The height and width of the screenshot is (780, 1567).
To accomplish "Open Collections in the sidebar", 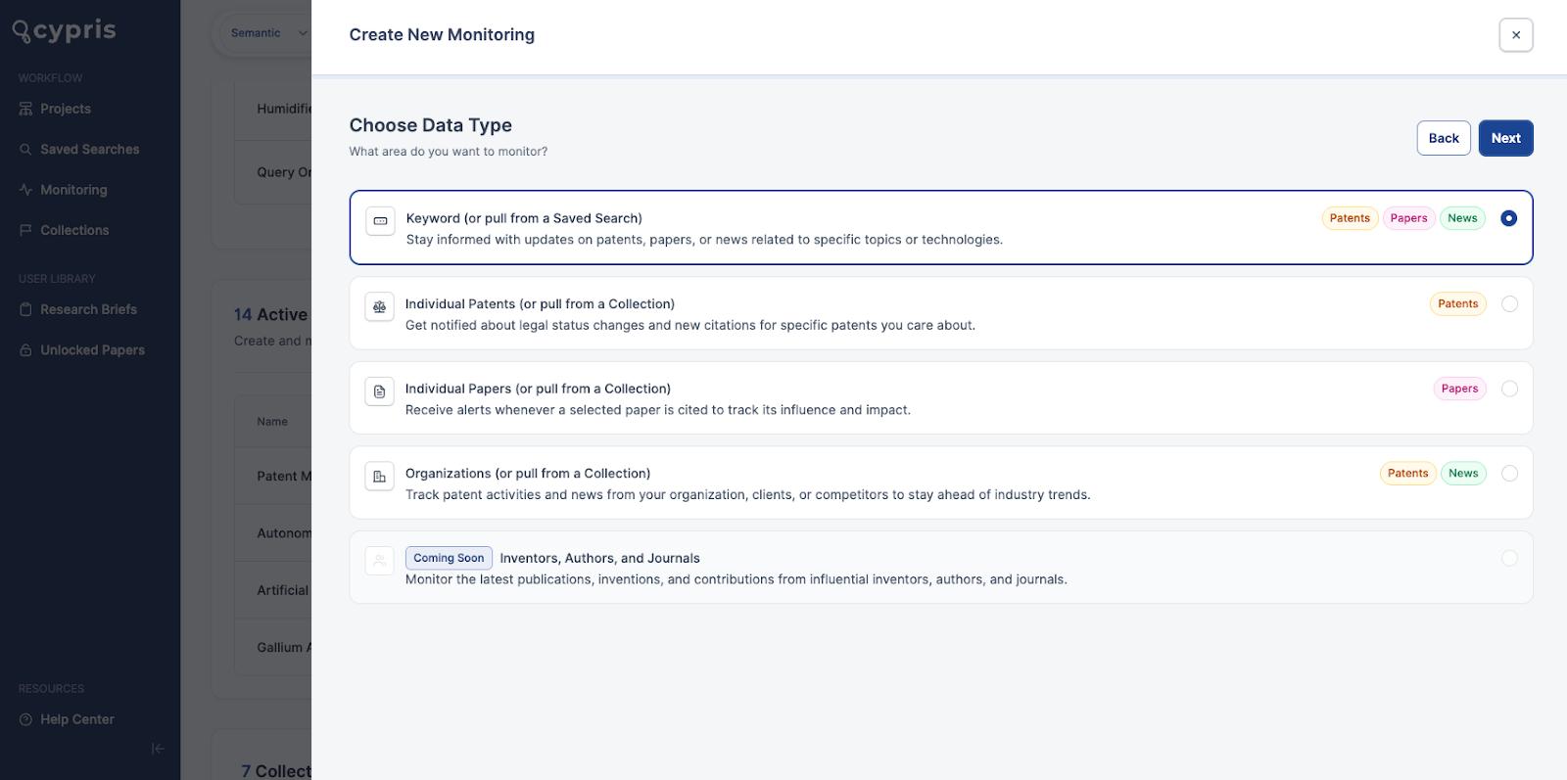I will (74, 230).
